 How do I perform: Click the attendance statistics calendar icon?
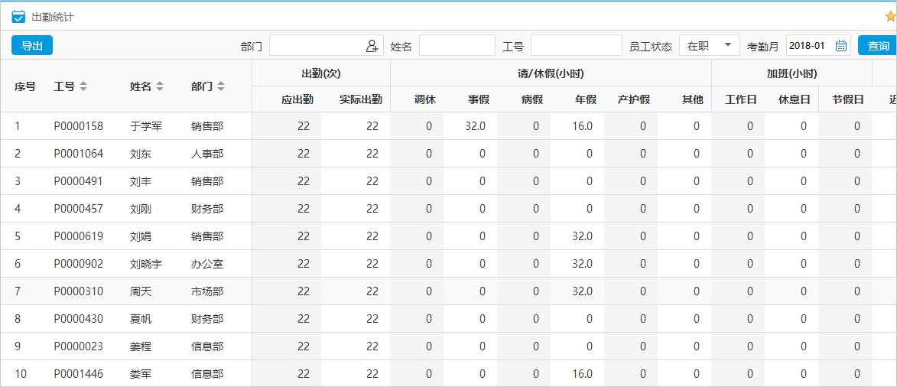pos(18,17)
